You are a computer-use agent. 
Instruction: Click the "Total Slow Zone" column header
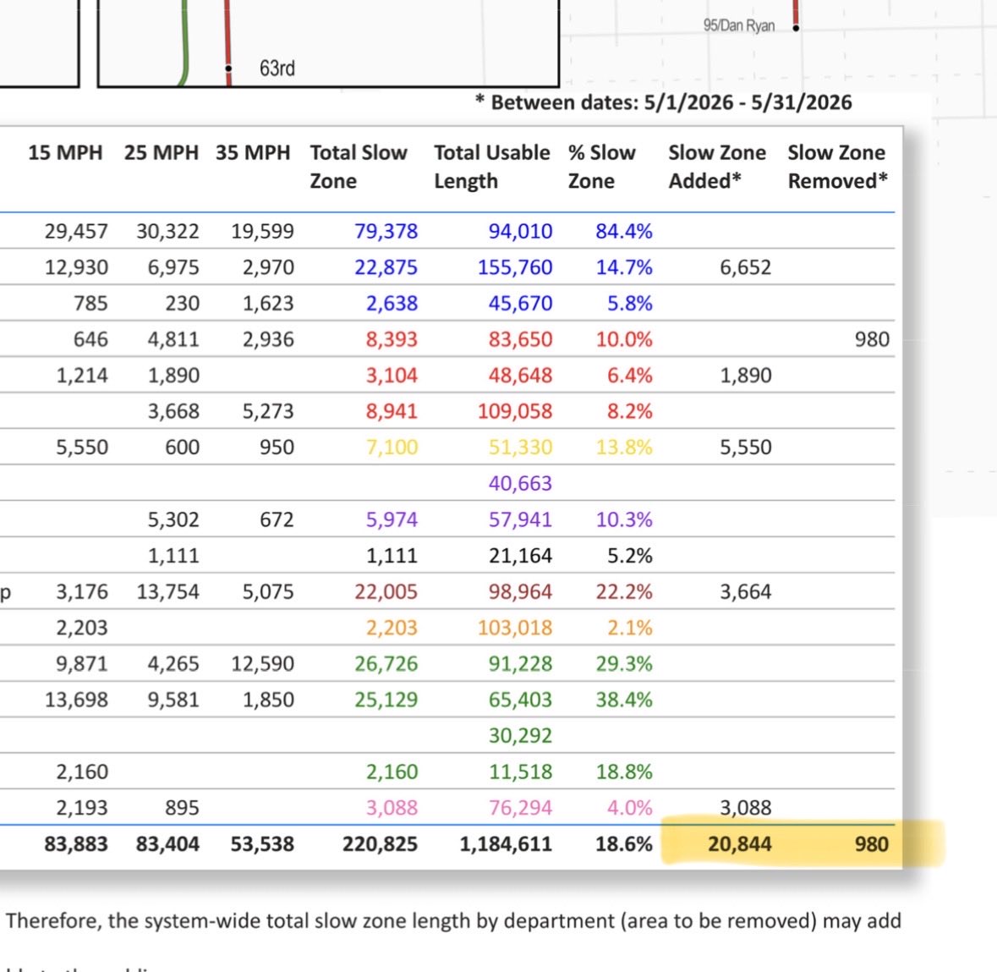click(x=359, y=167)
